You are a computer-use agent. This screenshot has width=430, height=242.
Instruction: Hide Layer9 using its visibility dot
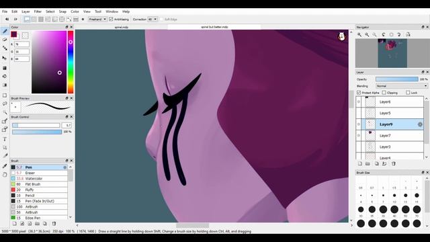point(359,124)
